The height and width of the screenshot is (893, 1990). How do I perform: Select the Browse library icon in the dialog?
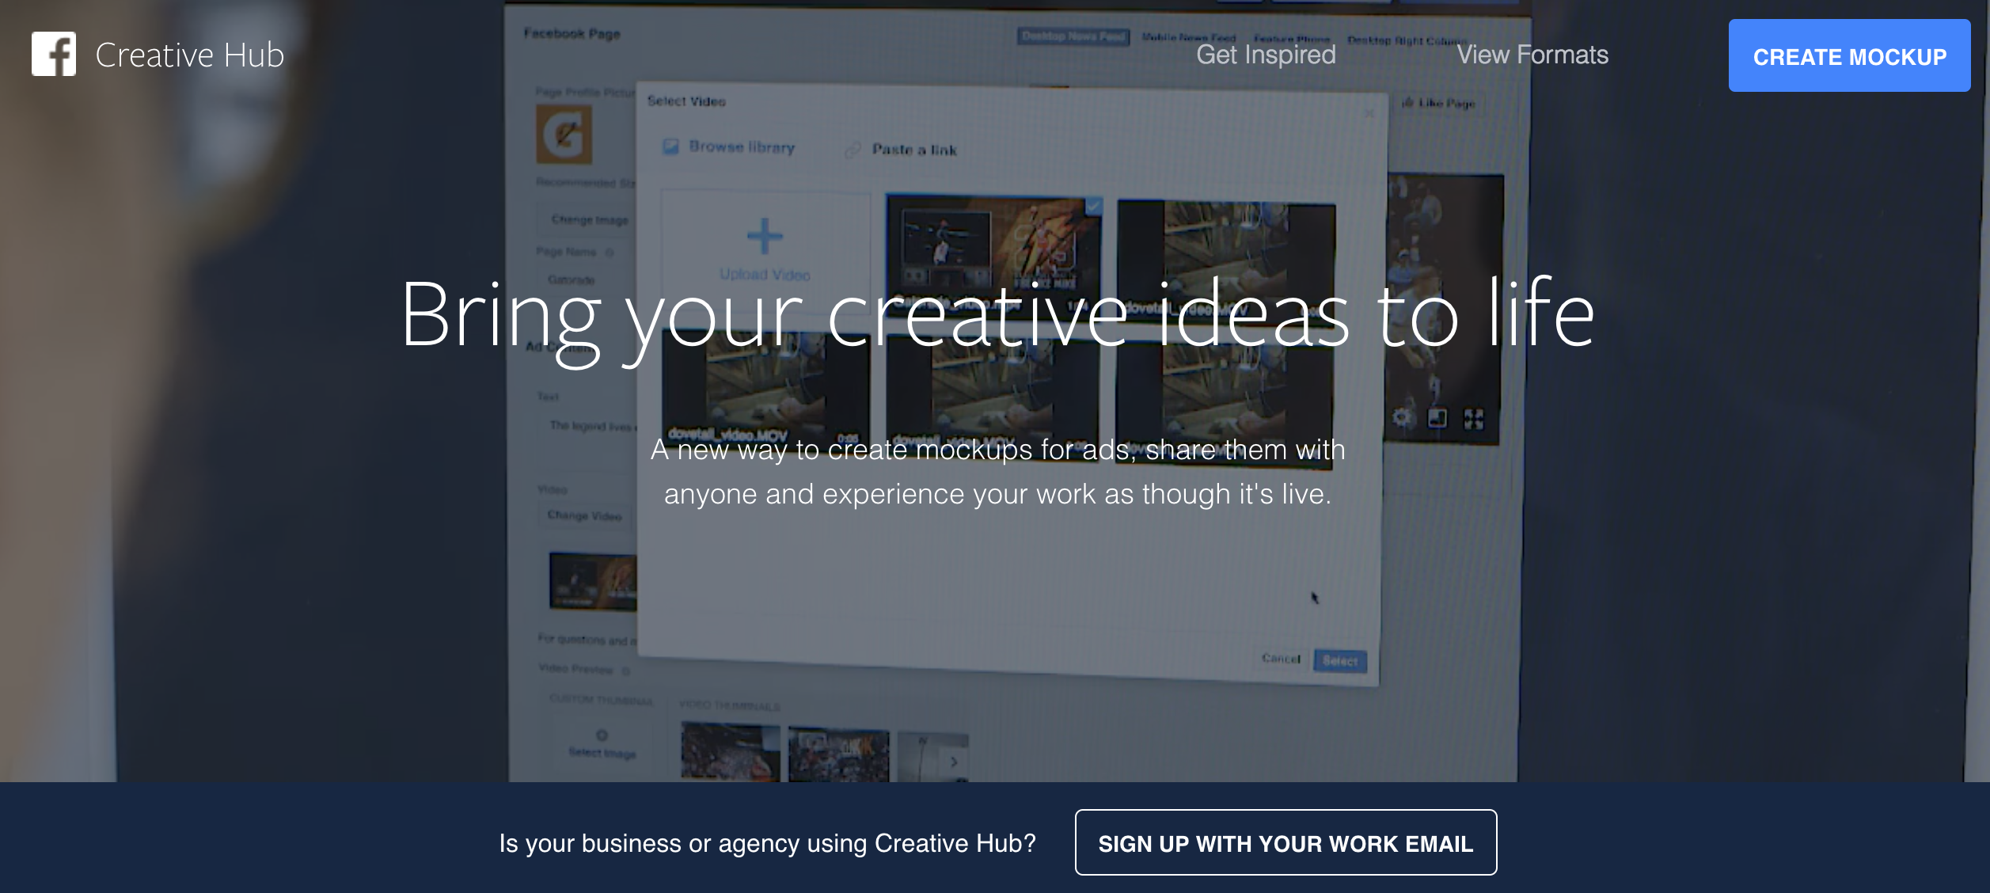point(670,146)
